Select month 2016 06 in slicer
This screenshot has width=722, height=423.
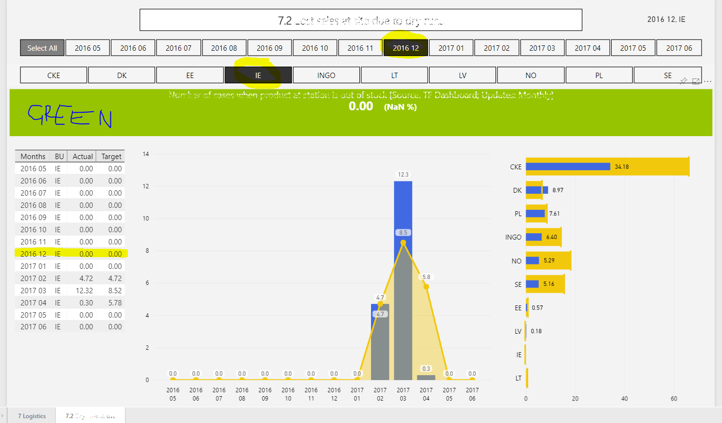[133, 48]
